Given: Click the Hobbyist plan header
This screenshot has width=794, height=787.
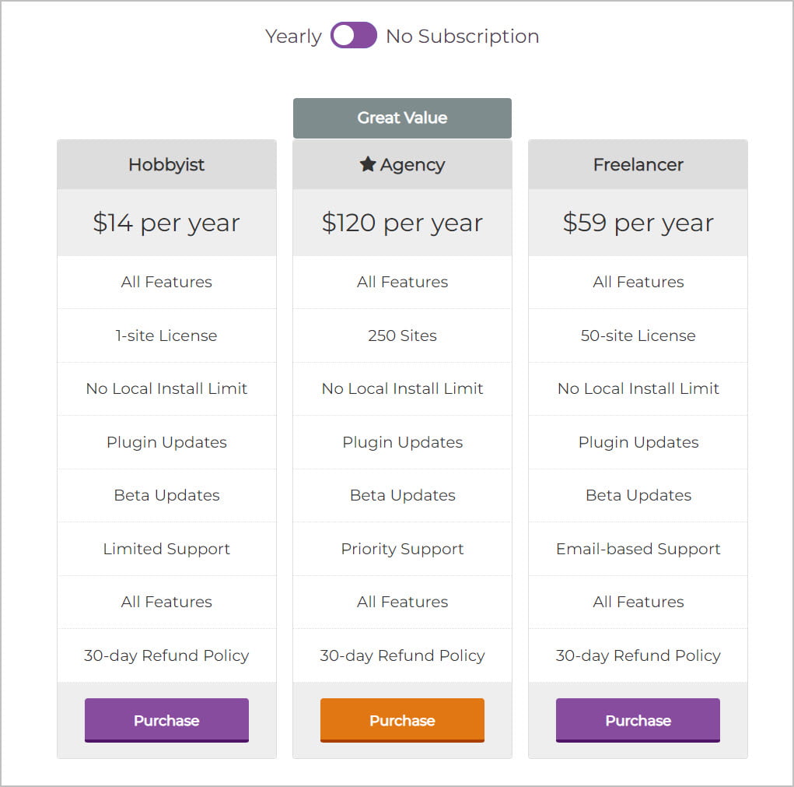Looking at the screenshot, I should pyautogui.click(x=166, y=164).
